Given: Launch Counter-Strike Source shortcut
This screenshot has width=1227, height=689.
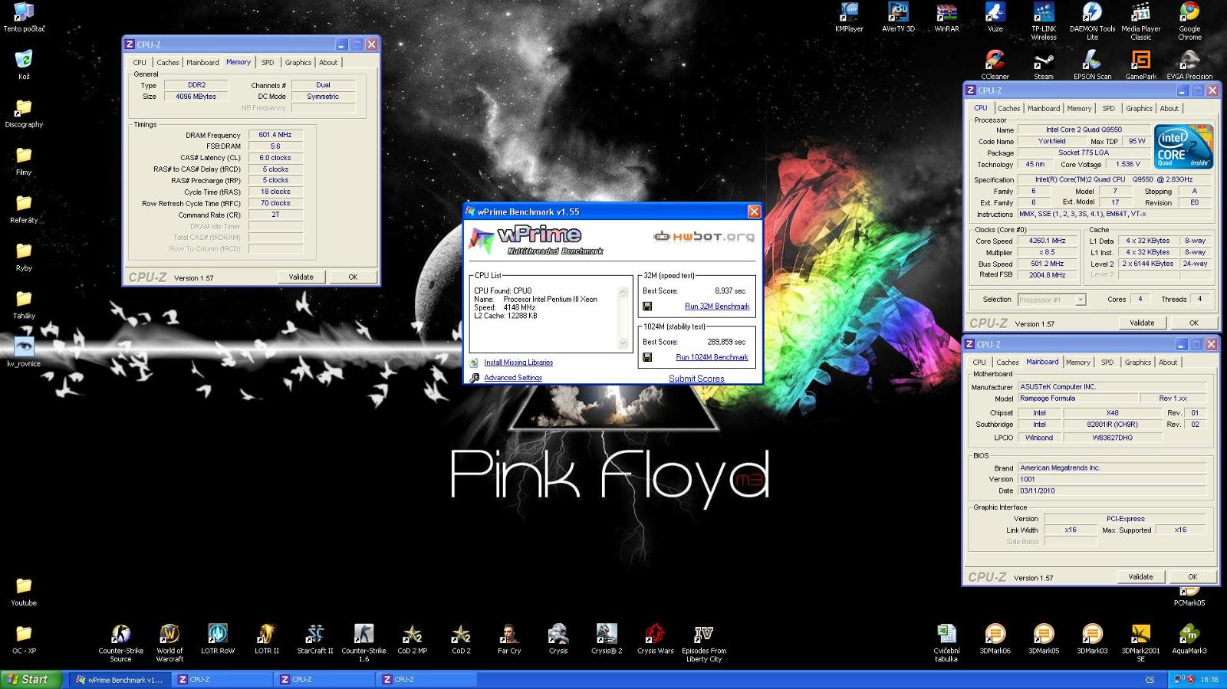Looking at the screenshot, I should tap(120, 643).
